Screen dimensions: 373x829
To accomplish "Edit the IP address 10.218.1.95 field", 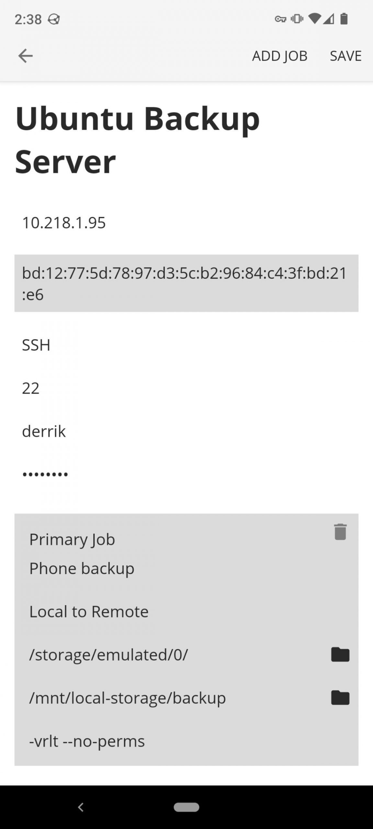I will coord(186,223).
